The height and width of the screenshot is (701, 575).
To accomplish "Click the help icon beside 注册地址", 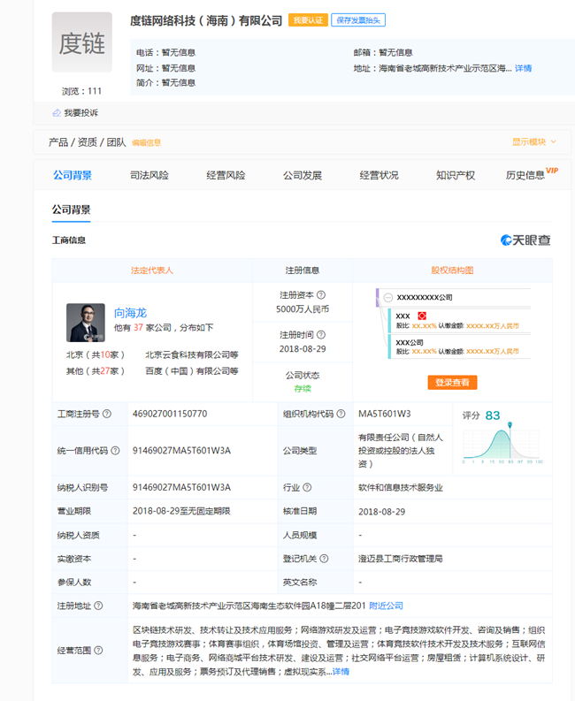I will [98, 606].
